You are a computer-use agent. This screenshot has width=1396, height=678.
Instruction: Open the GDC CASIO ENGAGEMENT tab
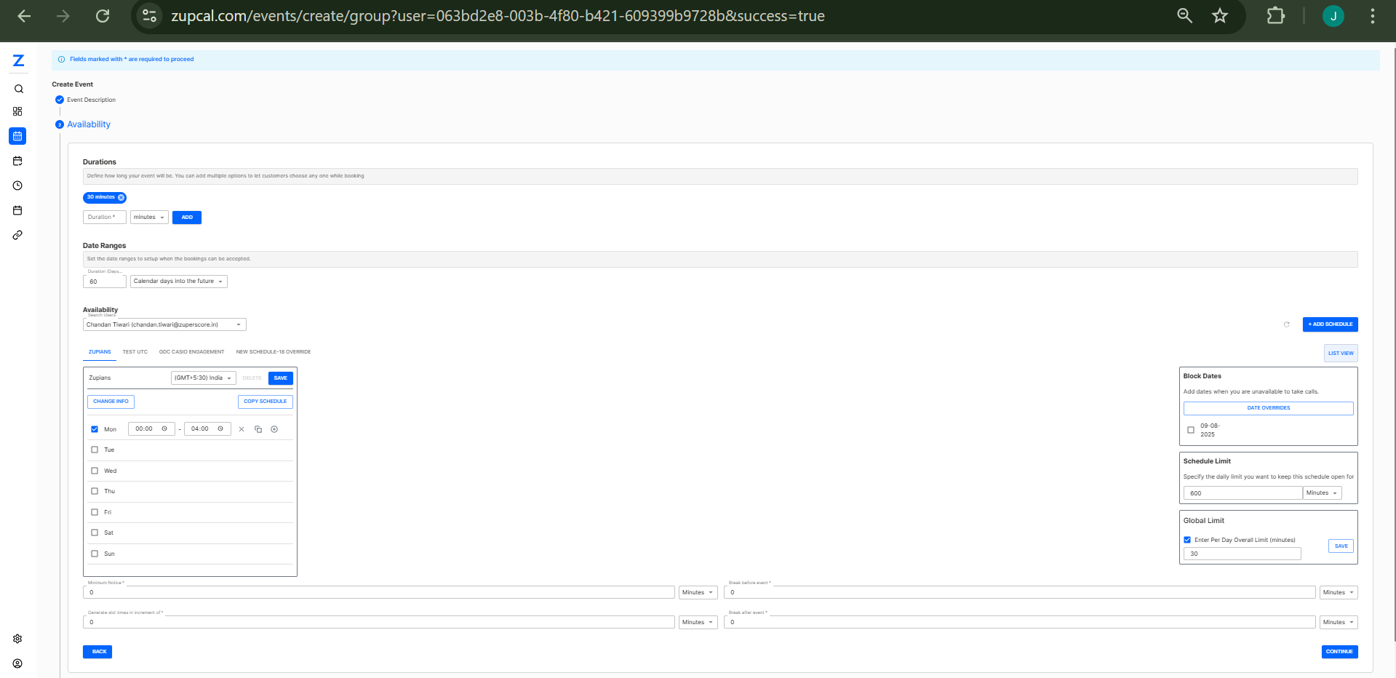(x=191, y=351)
